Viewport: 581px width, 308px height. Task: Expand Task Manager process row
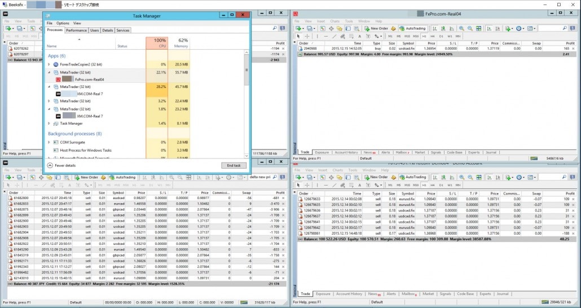(x=49, y=124)
